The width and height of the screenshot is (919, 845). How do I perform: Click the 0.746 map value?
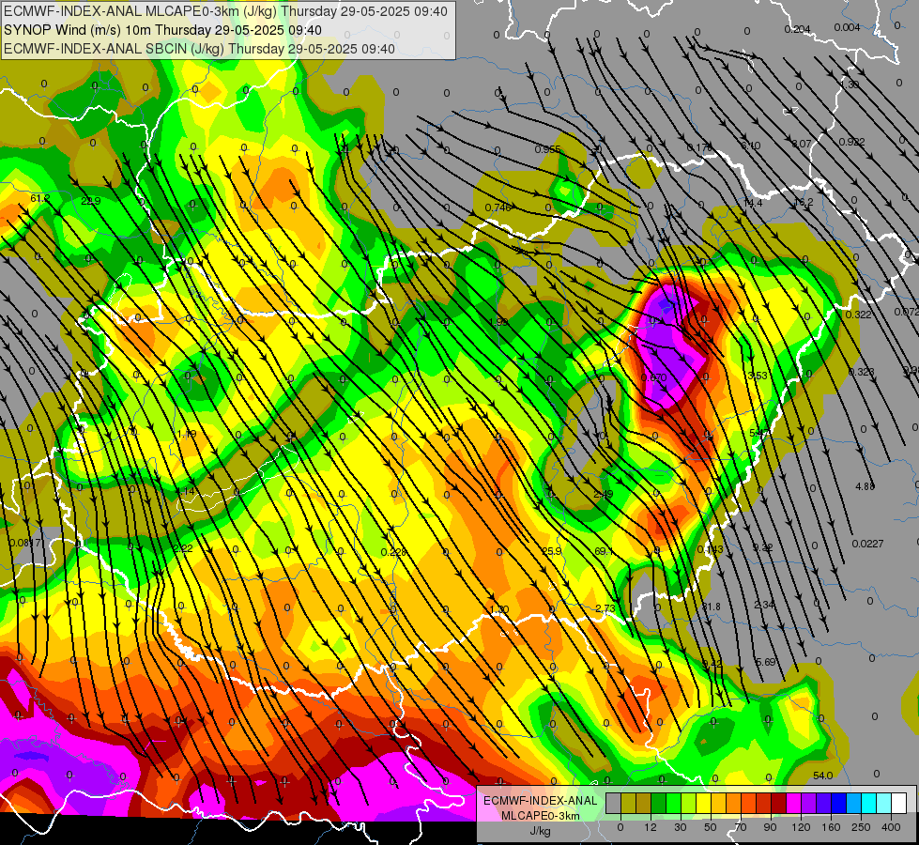coord(498,207)
